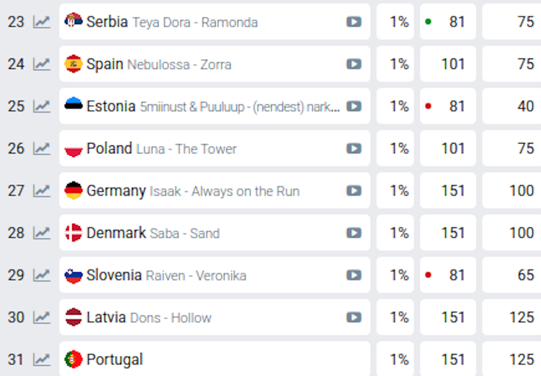Open the trend chart icon for rank 30
The width and height of the screenshot is (541, 376).
coord(41,317)
